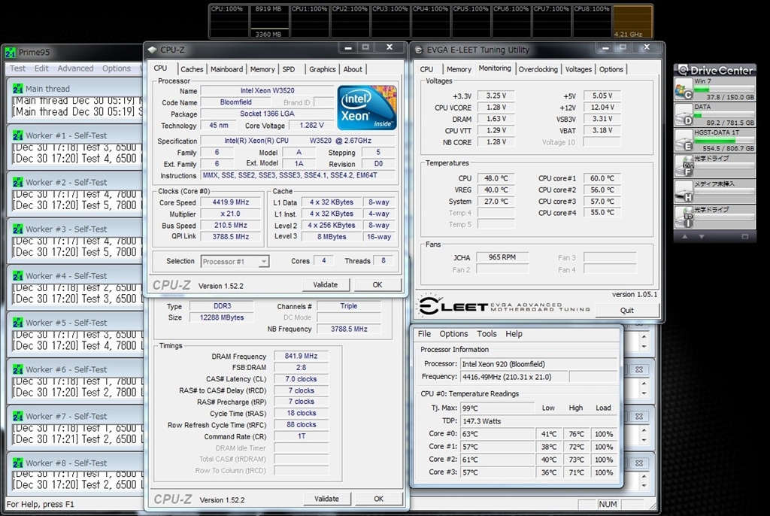Viewport: 770px width, 516px height.
Task: Click the BD optical drive I icon
Action: click(x=684, y=217)
